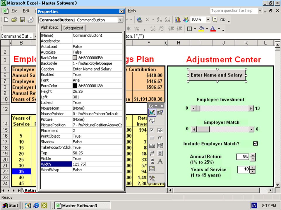
Task: Select the Scroll Bar control tool
Action: [152, 161]
